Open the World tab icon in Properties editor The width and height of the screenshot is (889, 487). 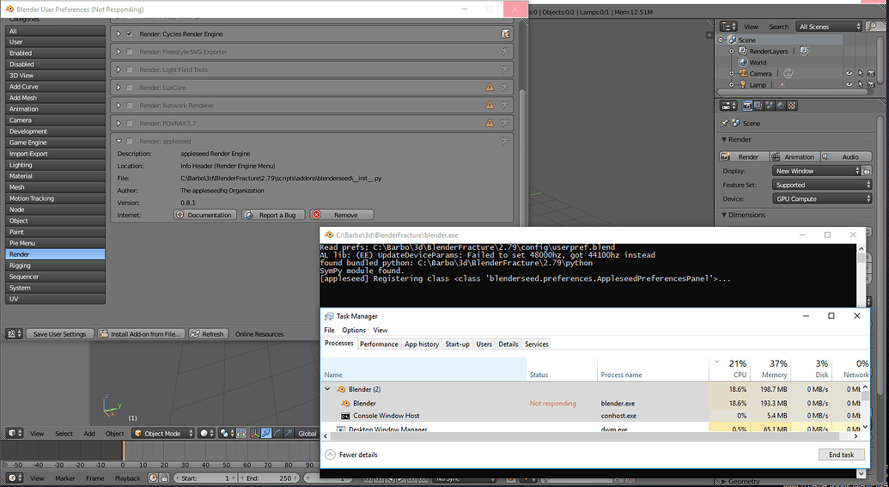[781, 106]
